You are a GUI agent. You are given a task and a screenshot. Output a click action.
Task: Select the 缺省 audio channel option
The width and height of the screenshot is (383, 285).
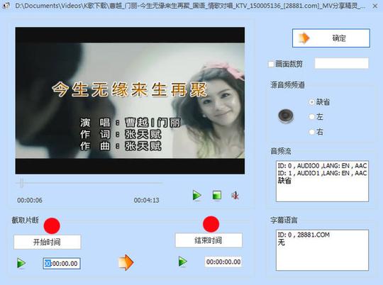[x=311, y=102]
